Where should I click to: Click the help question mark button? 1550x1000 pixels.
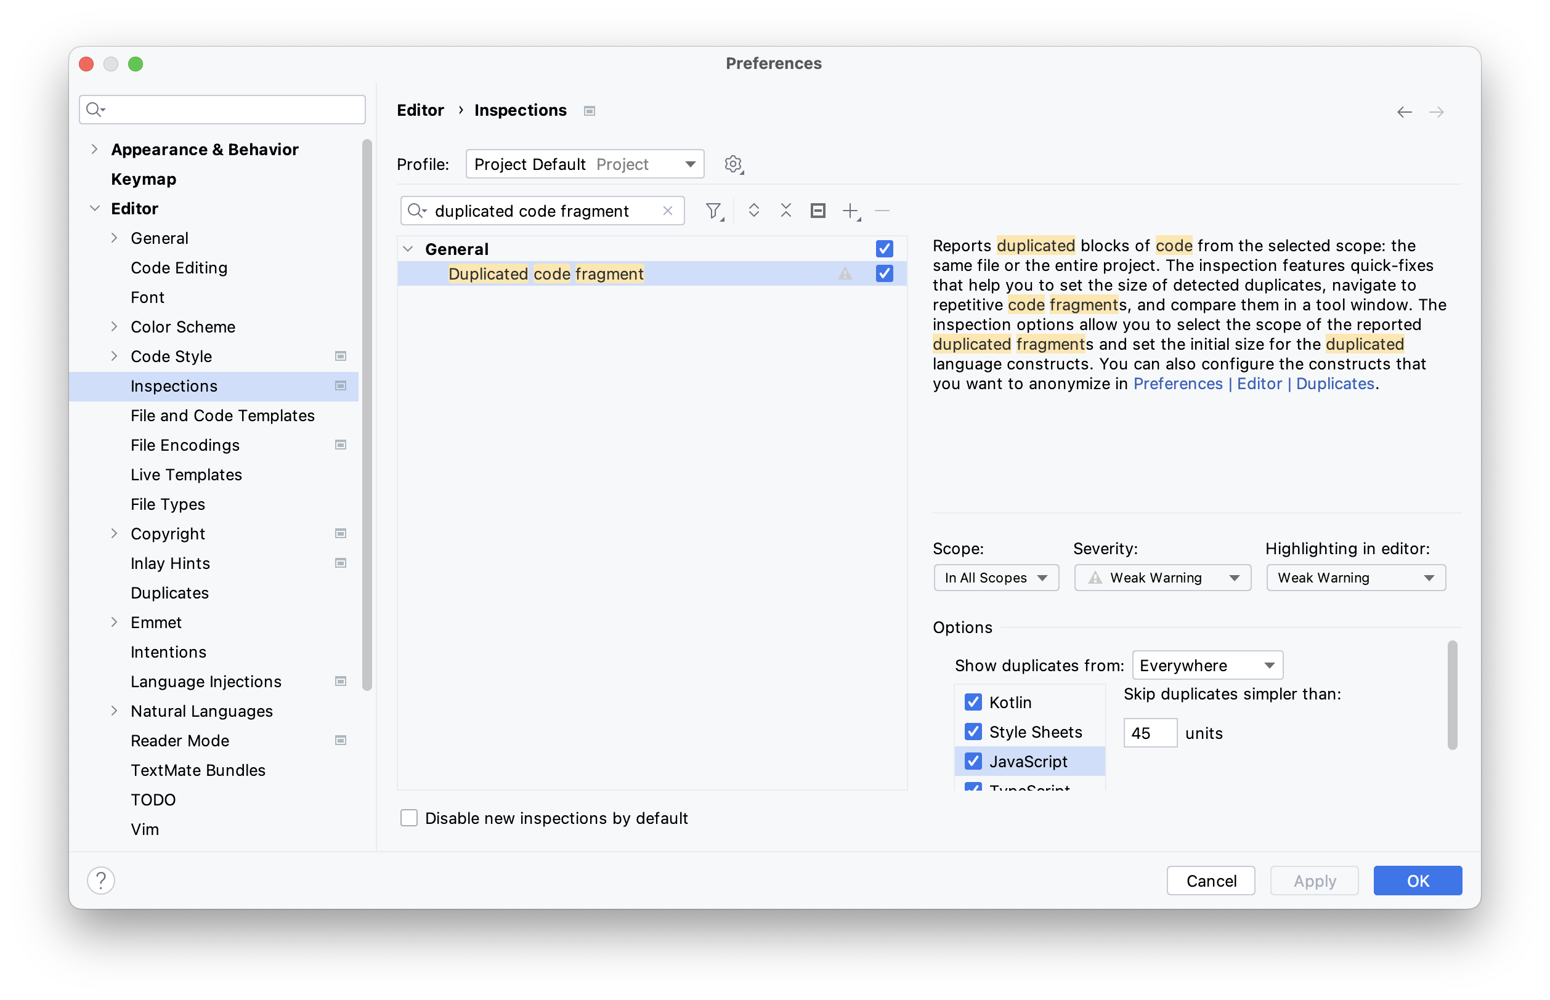pos(101,881)
